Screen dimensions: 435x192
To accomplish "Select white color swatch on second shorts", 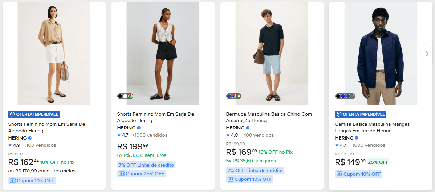I will click(125, 96).
